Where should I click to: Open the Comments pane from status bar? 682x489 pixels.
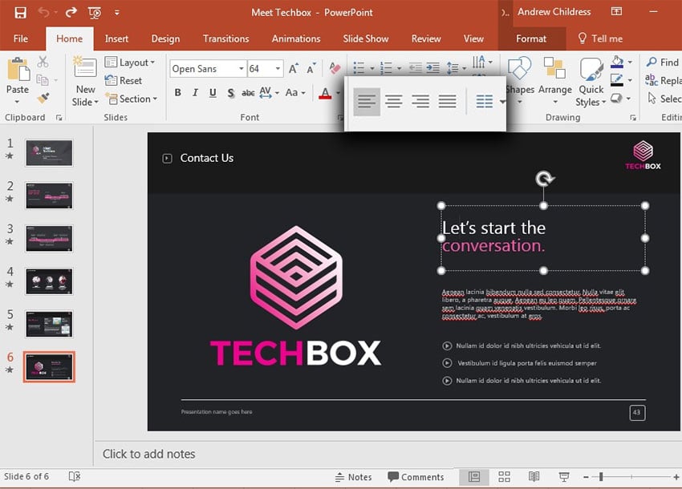pos(416,477)
